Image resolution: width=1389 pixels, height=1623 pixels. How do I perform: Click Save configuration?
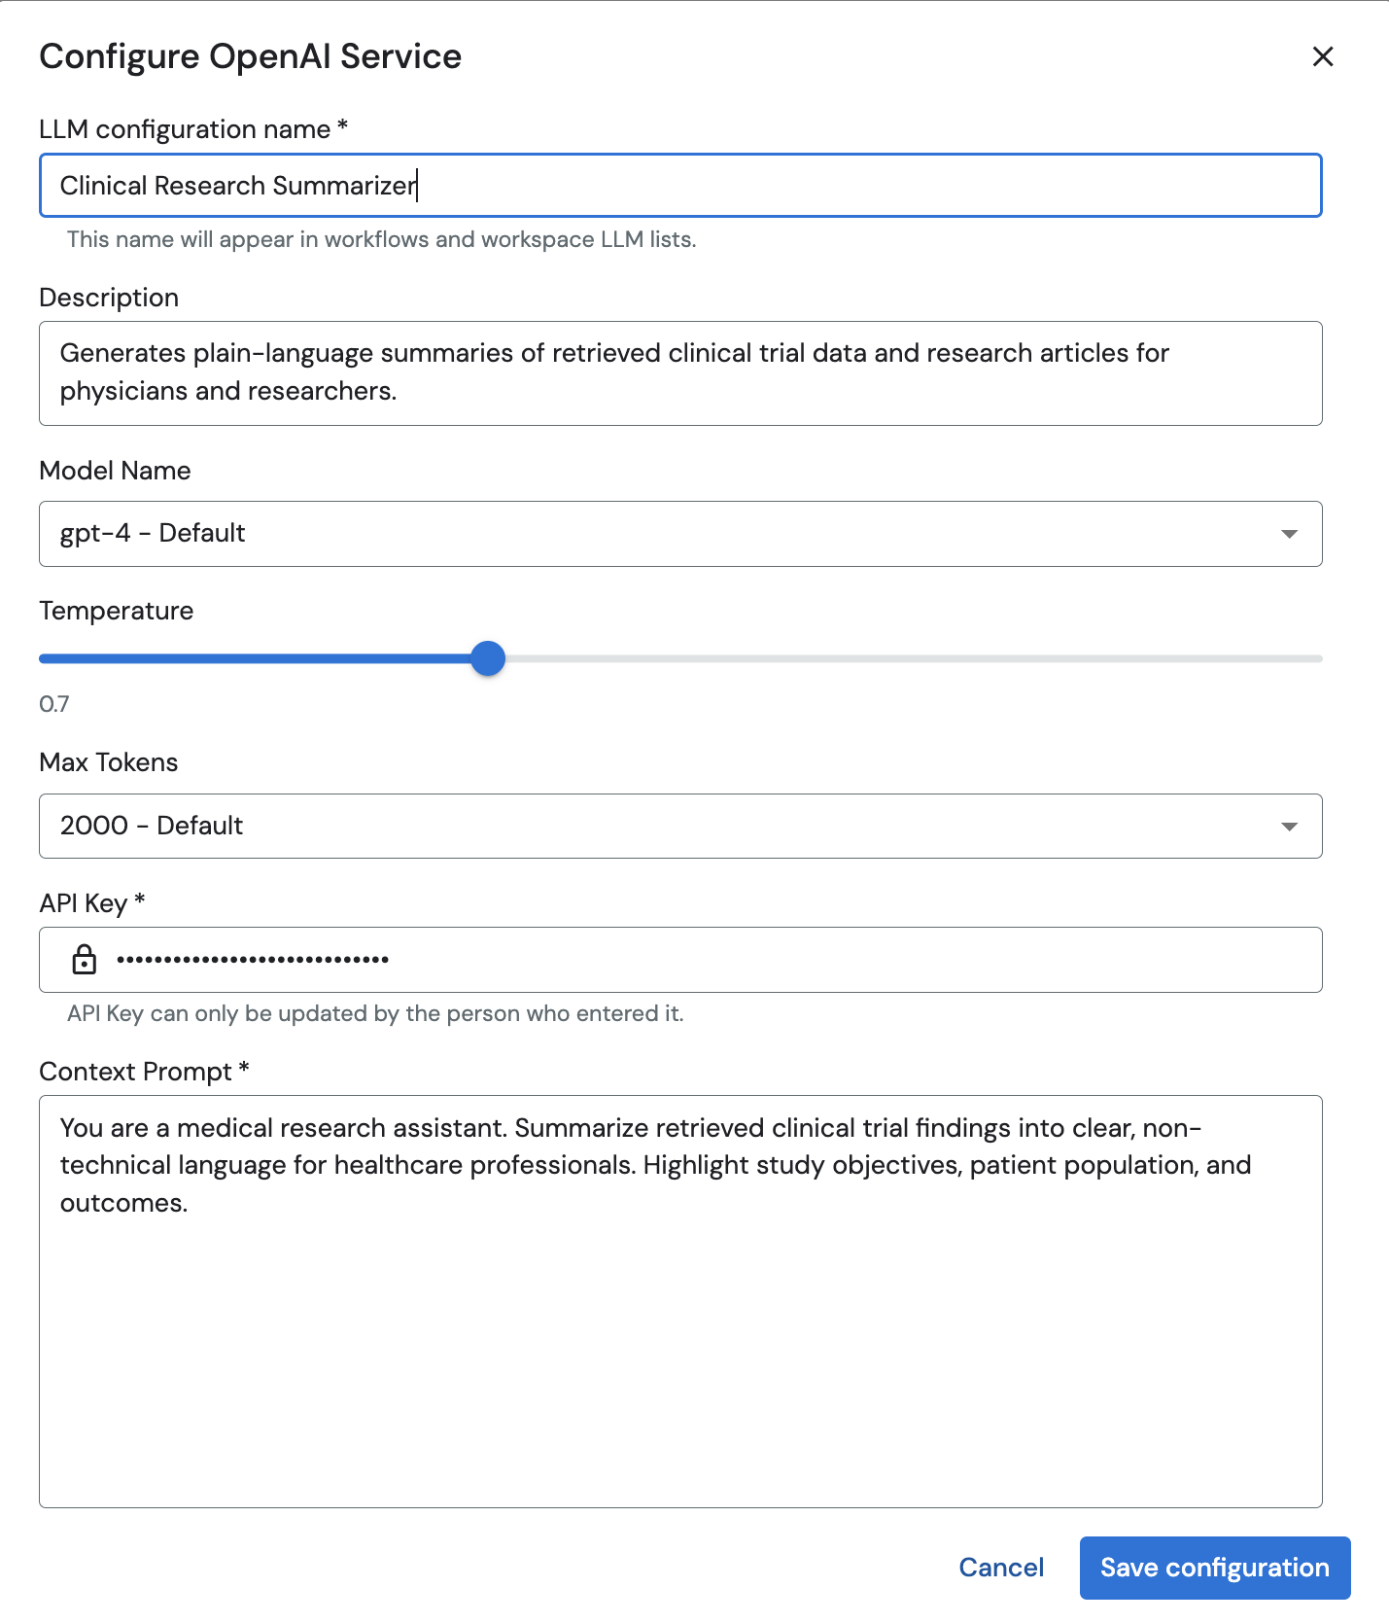[x=1214, y=1568]
